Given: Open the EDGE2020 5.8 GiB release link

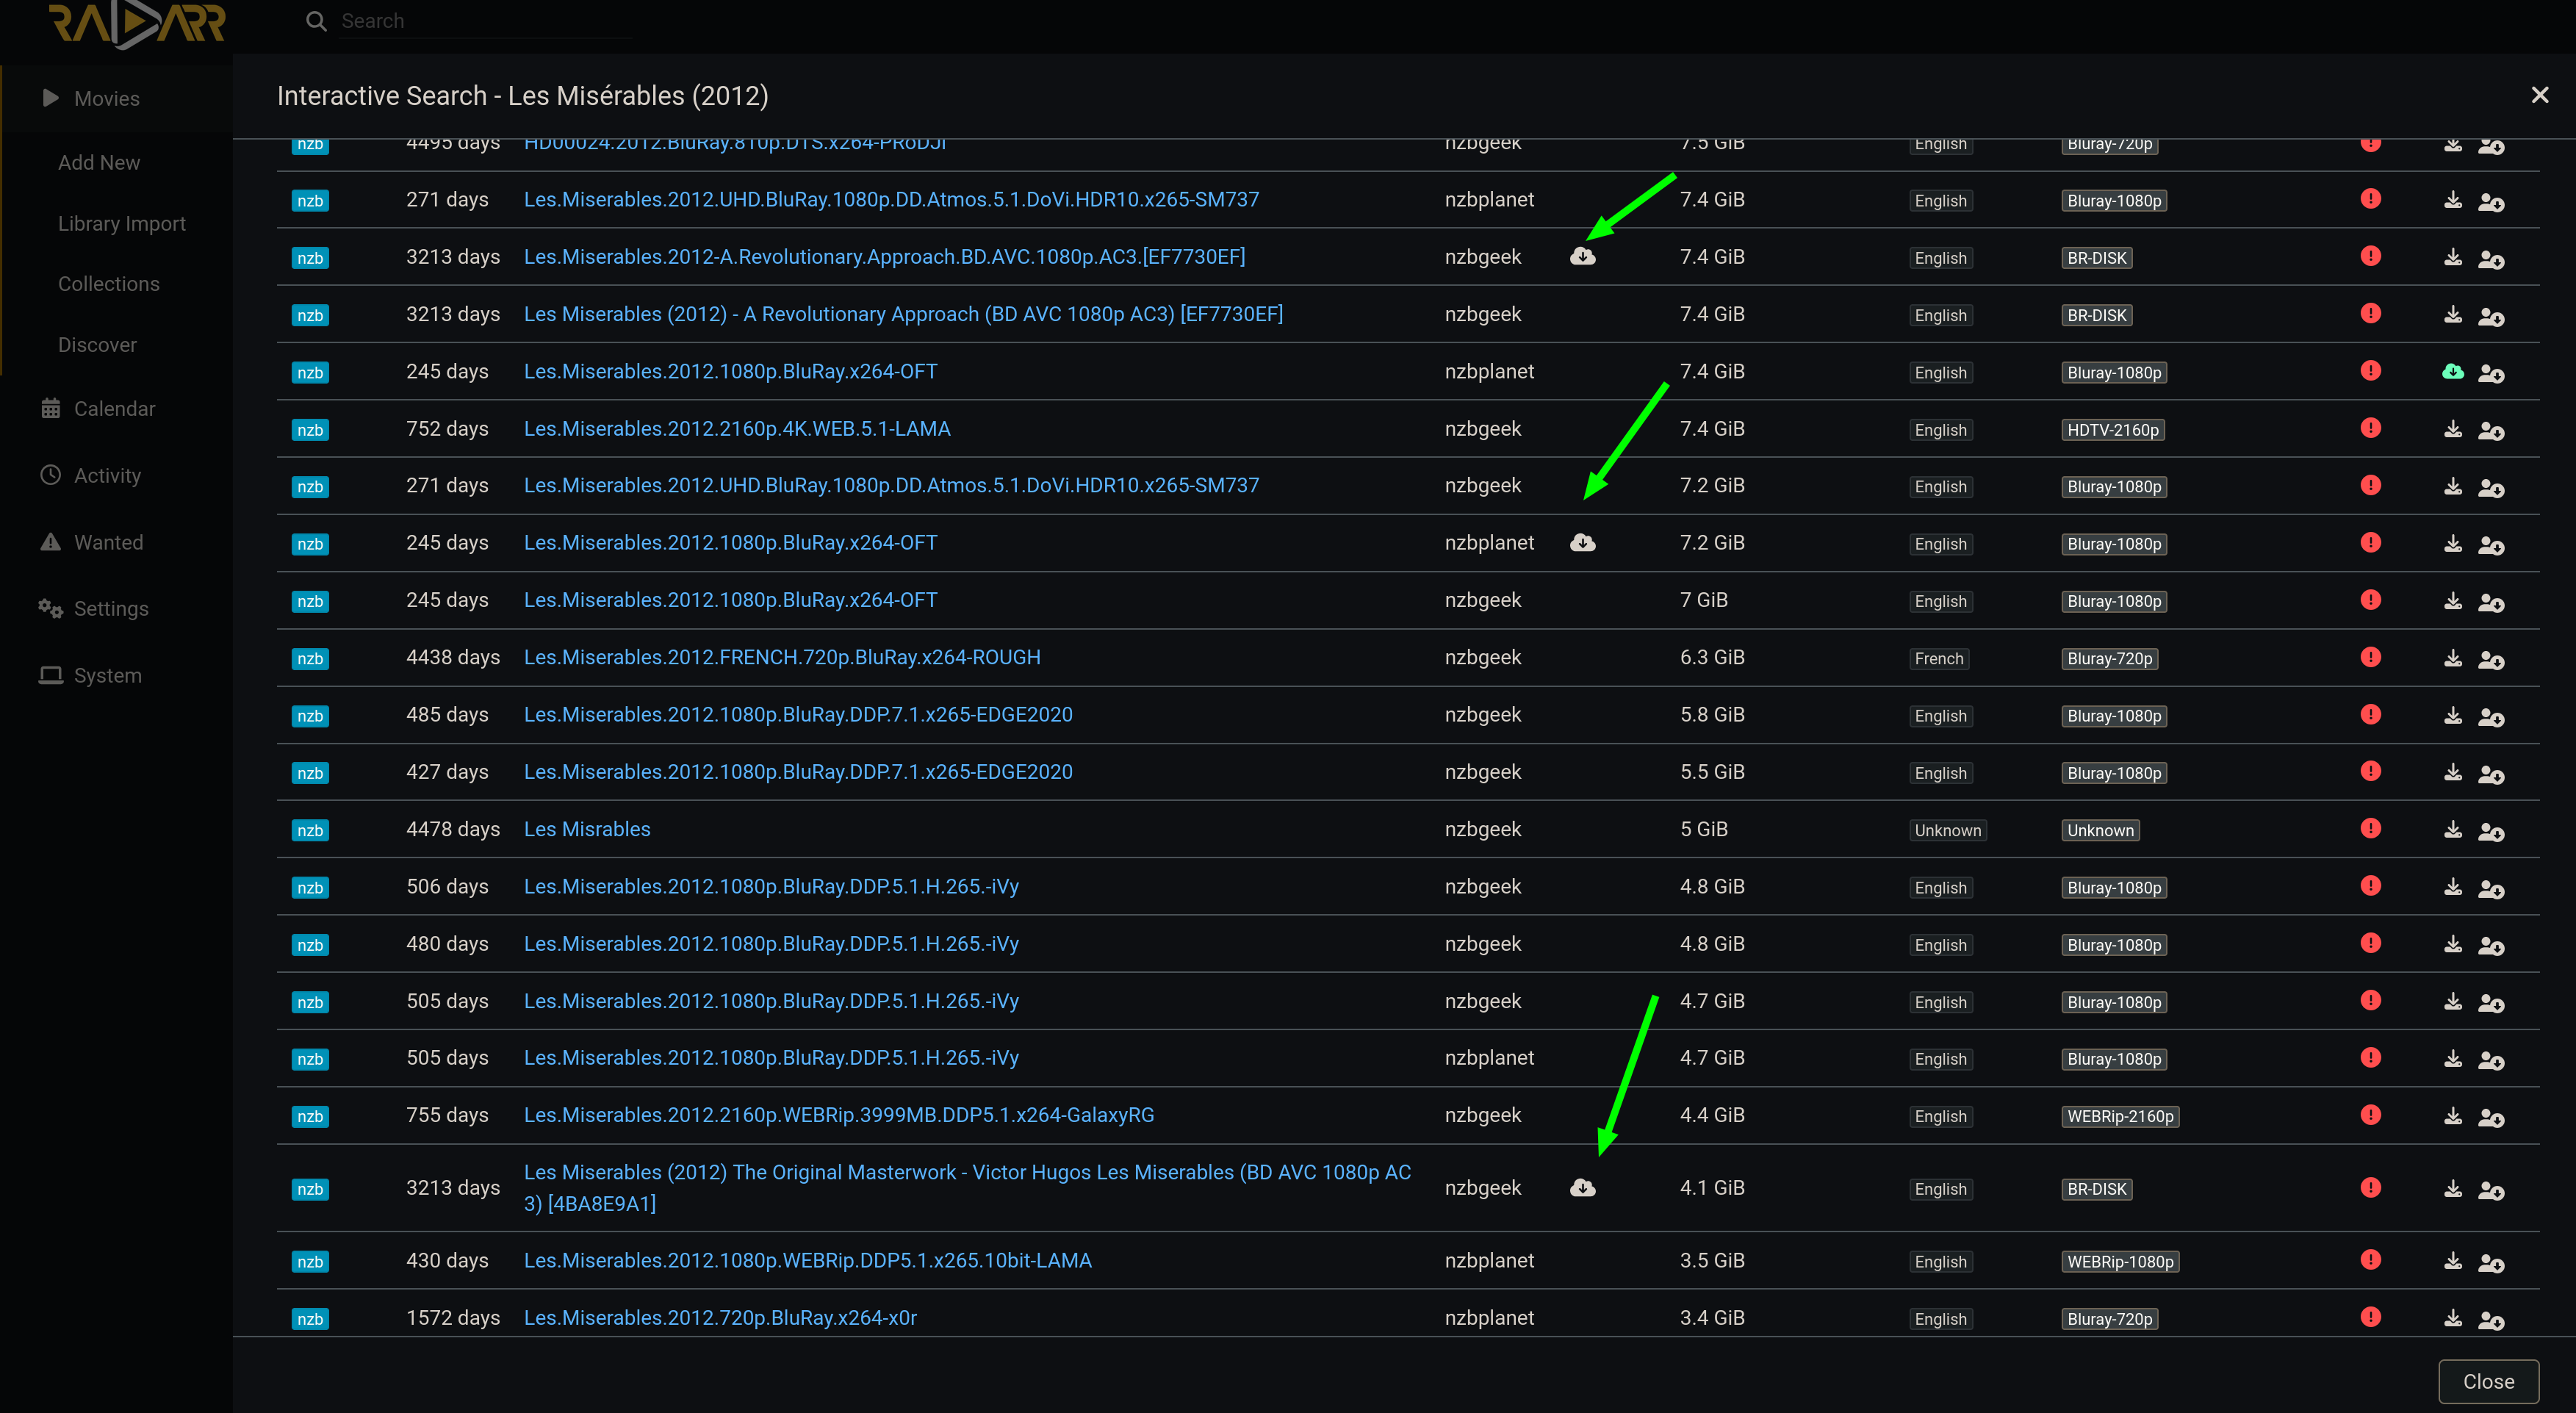Looking at the screenshot, I should [797, 715].
